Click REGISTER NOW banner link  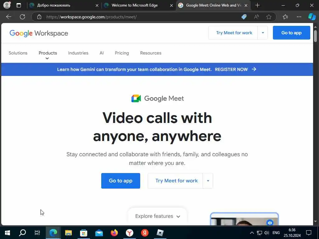pos(231,69)
